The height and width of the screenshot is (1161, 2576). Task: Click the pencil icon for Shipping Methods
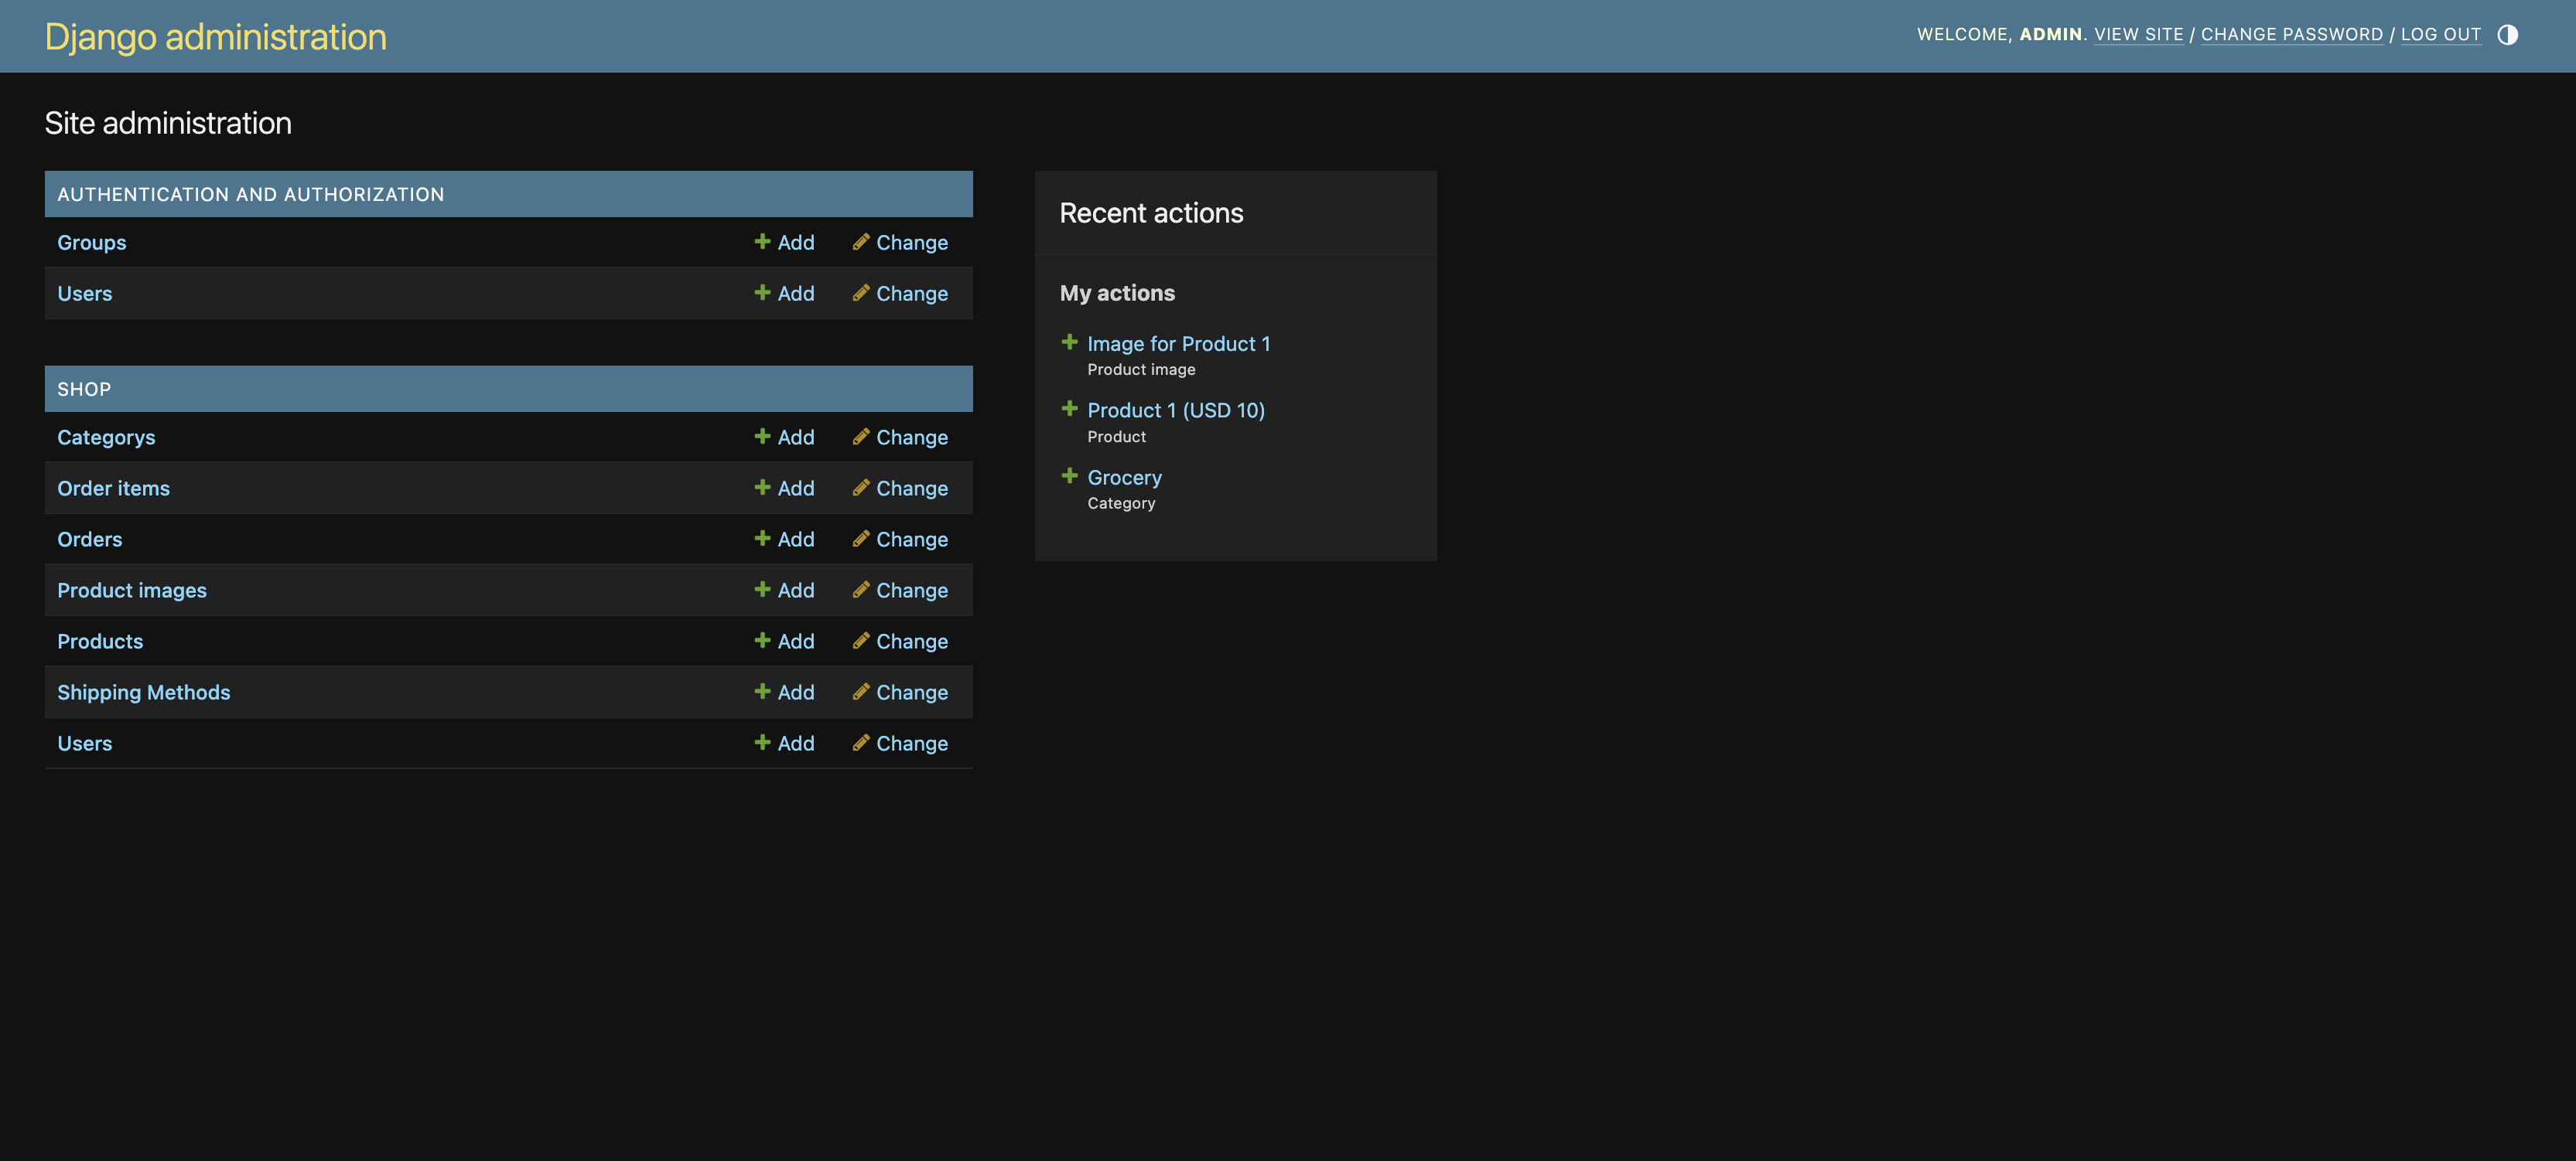coord(860,691)
